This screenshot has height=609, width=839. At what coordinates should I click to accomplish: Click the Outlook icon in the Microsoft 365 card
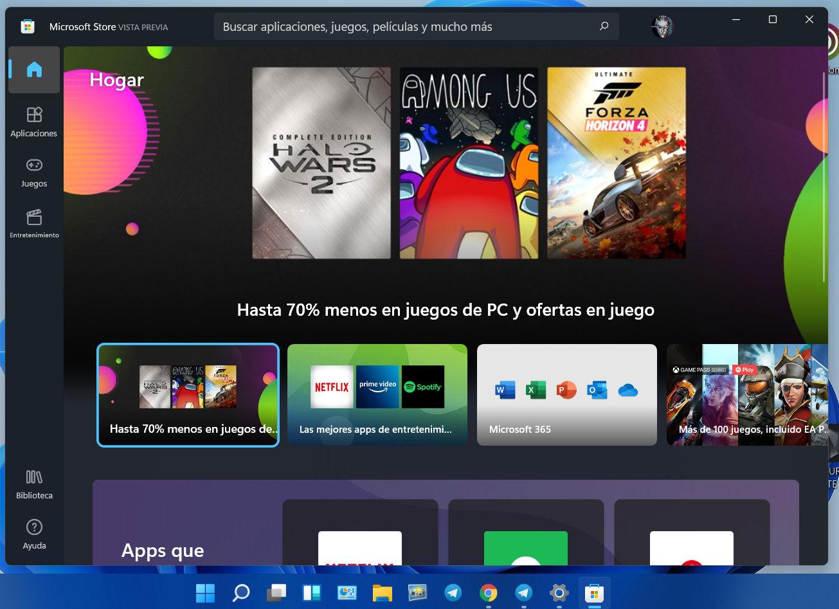click(597, 390)
